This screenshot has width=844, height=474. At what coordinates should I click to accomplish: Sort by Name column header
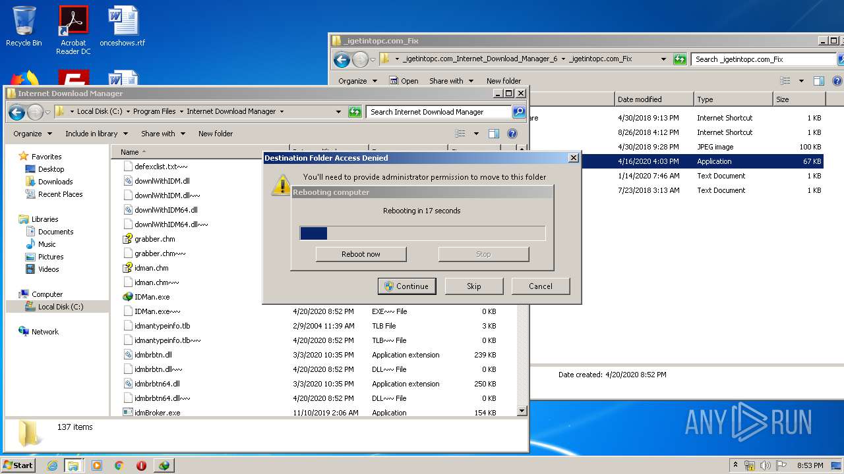[x=129, y=152]
